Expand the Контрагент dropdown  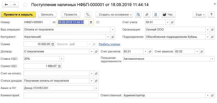coord(108,37)
